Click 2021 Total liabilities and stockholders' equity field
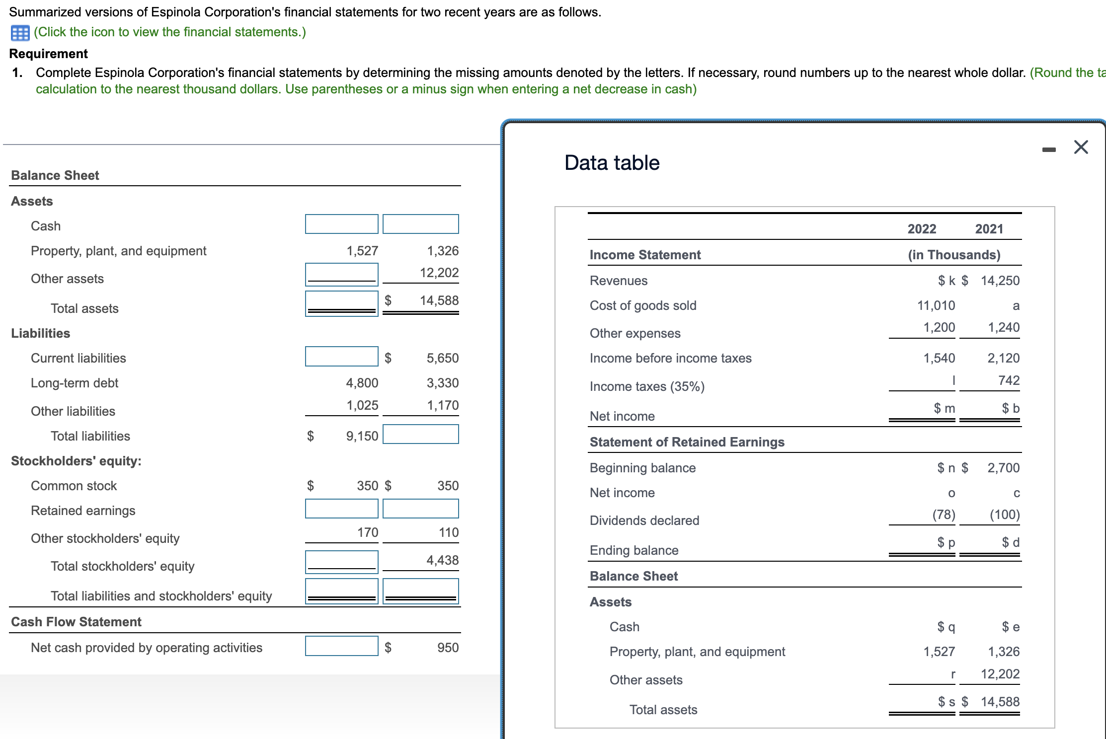 420,591
